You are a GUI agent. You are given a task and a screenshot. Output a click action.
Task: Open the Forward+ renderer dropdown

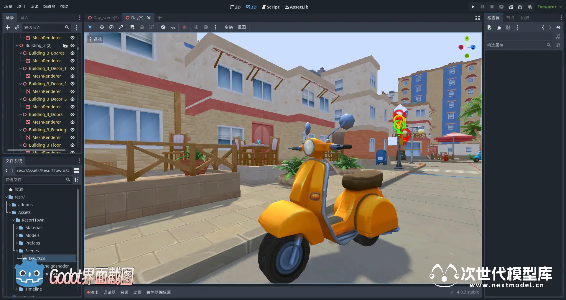[549, 7]
